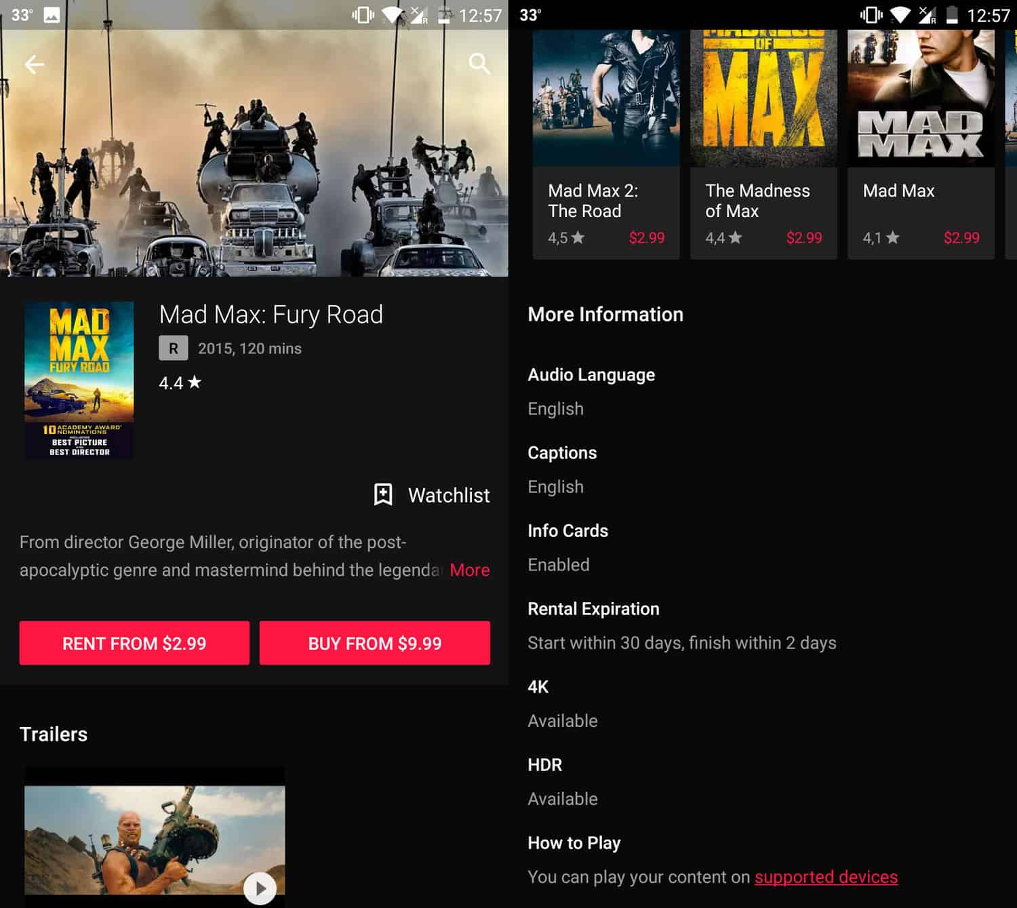The image size is (1017, 908).
Task: Tap the star on The Madness of Max card
Action: 735,237
